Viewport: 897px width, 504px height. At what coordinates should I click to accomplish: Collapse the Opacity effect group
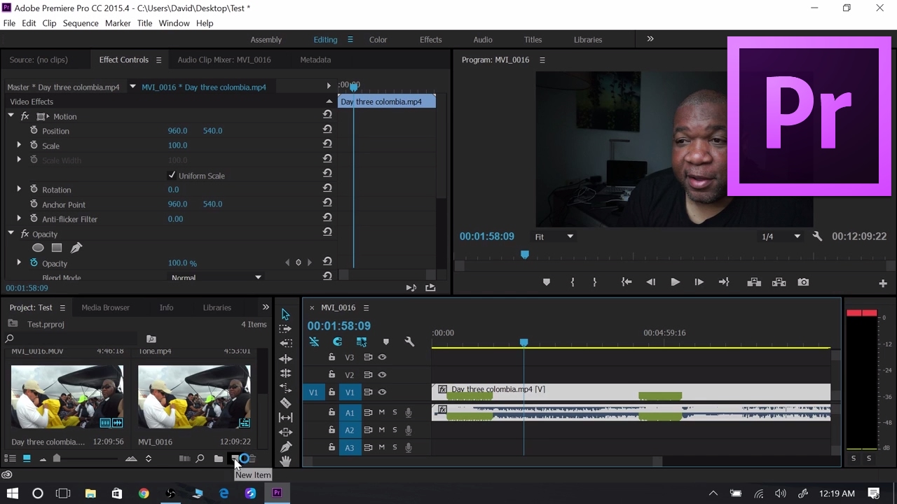point(11,233)
